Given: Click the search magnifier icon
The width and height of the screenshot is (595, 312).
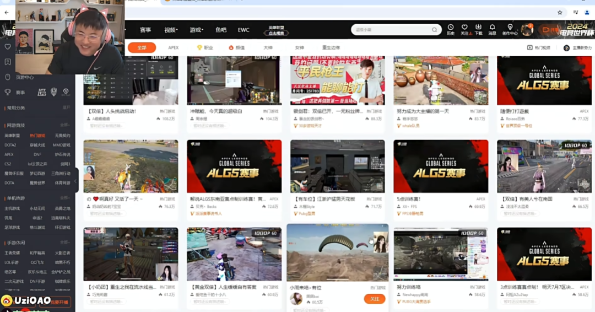Looking at the screenshot, I should point(435,30).
